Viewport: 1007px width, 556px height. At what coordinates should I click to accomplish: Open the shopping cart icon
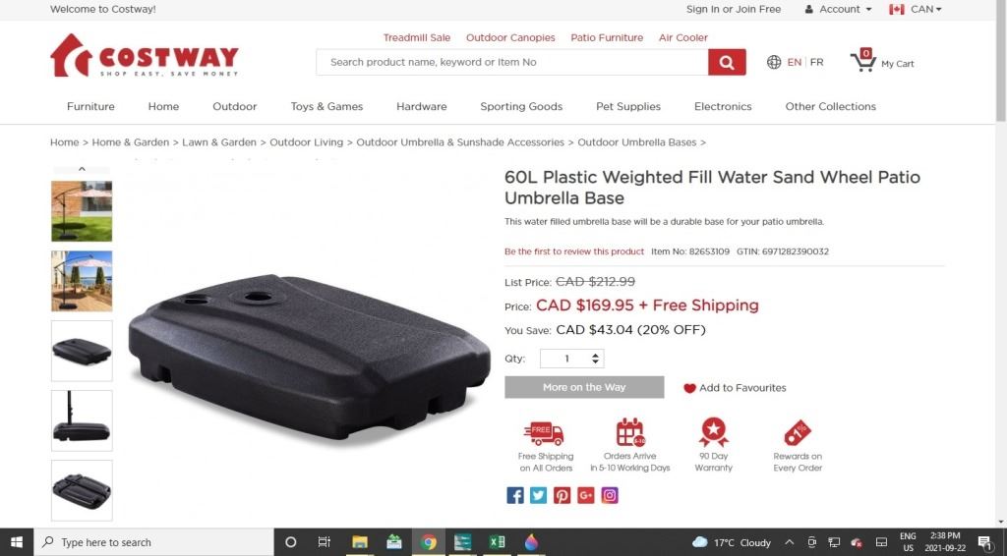(862, 60)
